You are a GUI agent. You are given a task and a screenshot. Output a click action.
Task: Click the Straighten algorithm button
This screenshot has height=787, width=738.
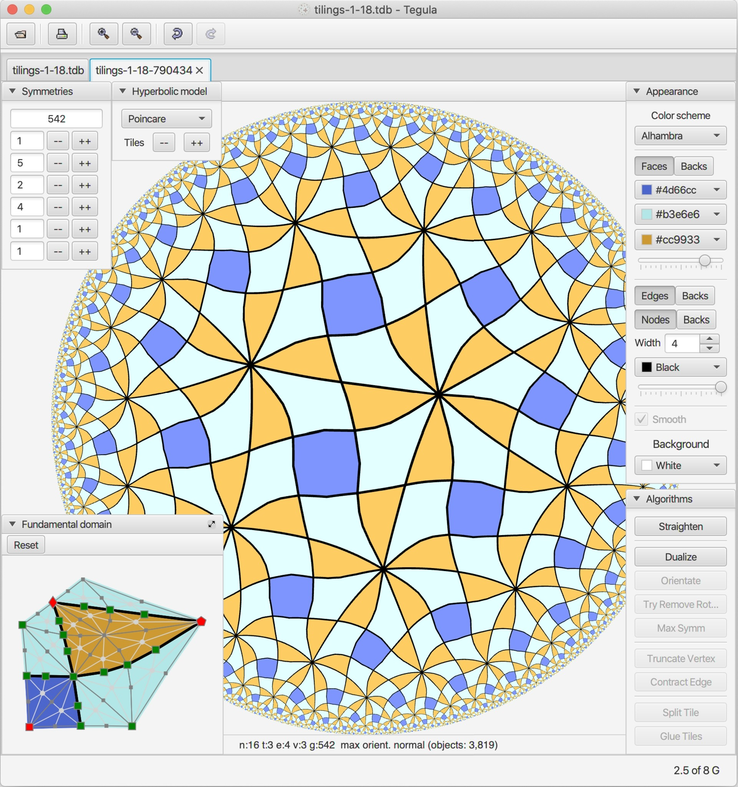pyautogui.click(x=680, y=527)
